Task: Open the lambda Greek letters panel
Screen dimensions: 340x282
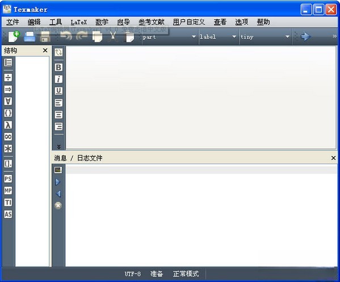Action: 8,125
